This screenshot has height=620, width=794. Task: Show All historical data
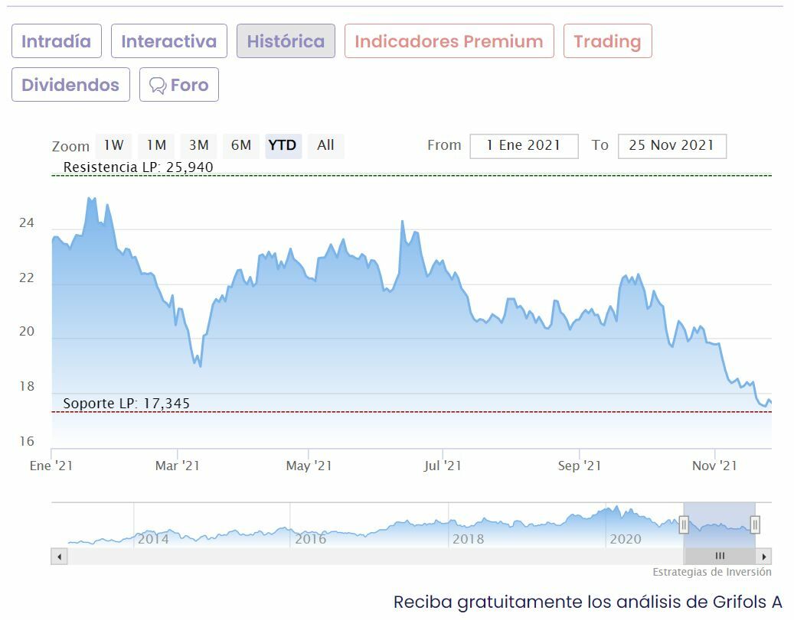325,145
